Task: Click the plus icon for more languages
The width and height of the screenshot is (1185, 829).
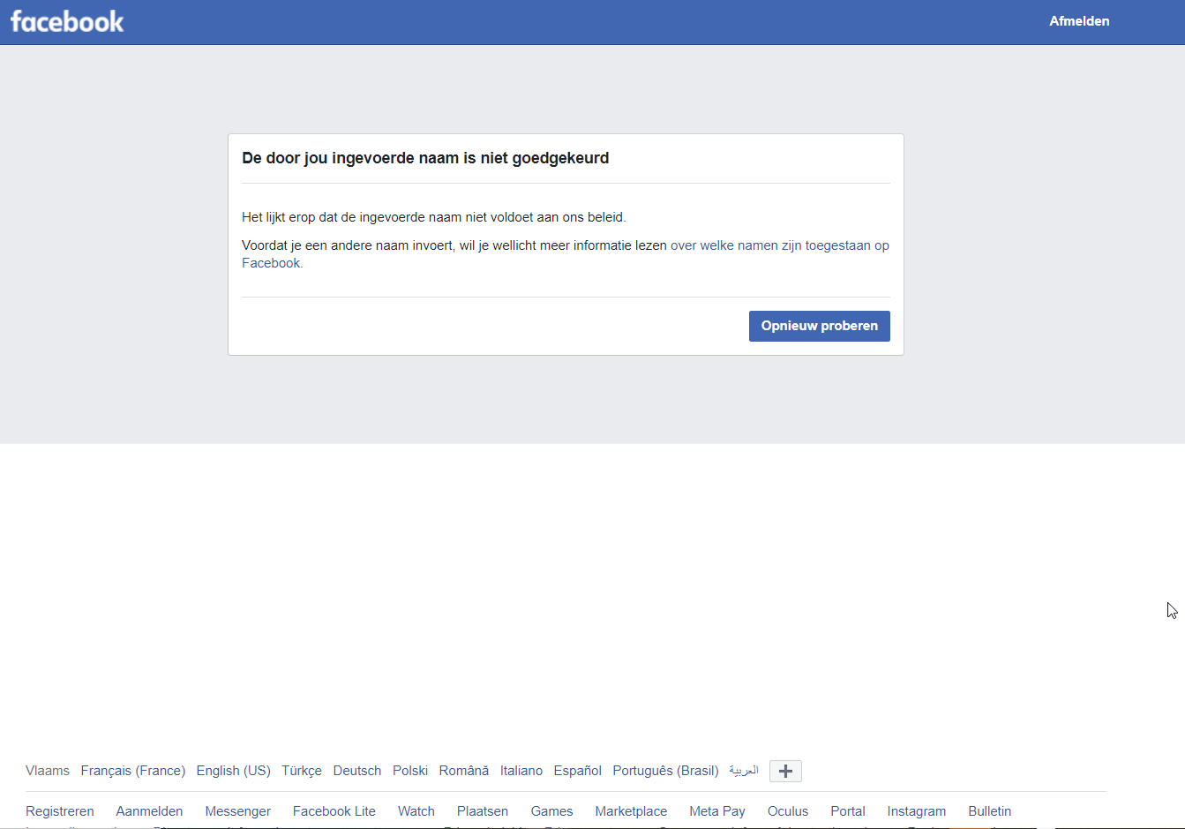Action: (x=785, y=771)
